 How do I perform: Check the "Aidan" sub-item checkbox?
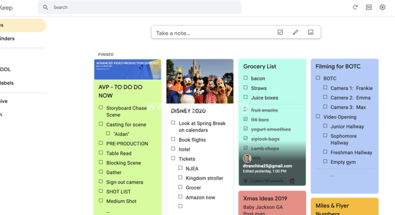click(x=108, y=134)
